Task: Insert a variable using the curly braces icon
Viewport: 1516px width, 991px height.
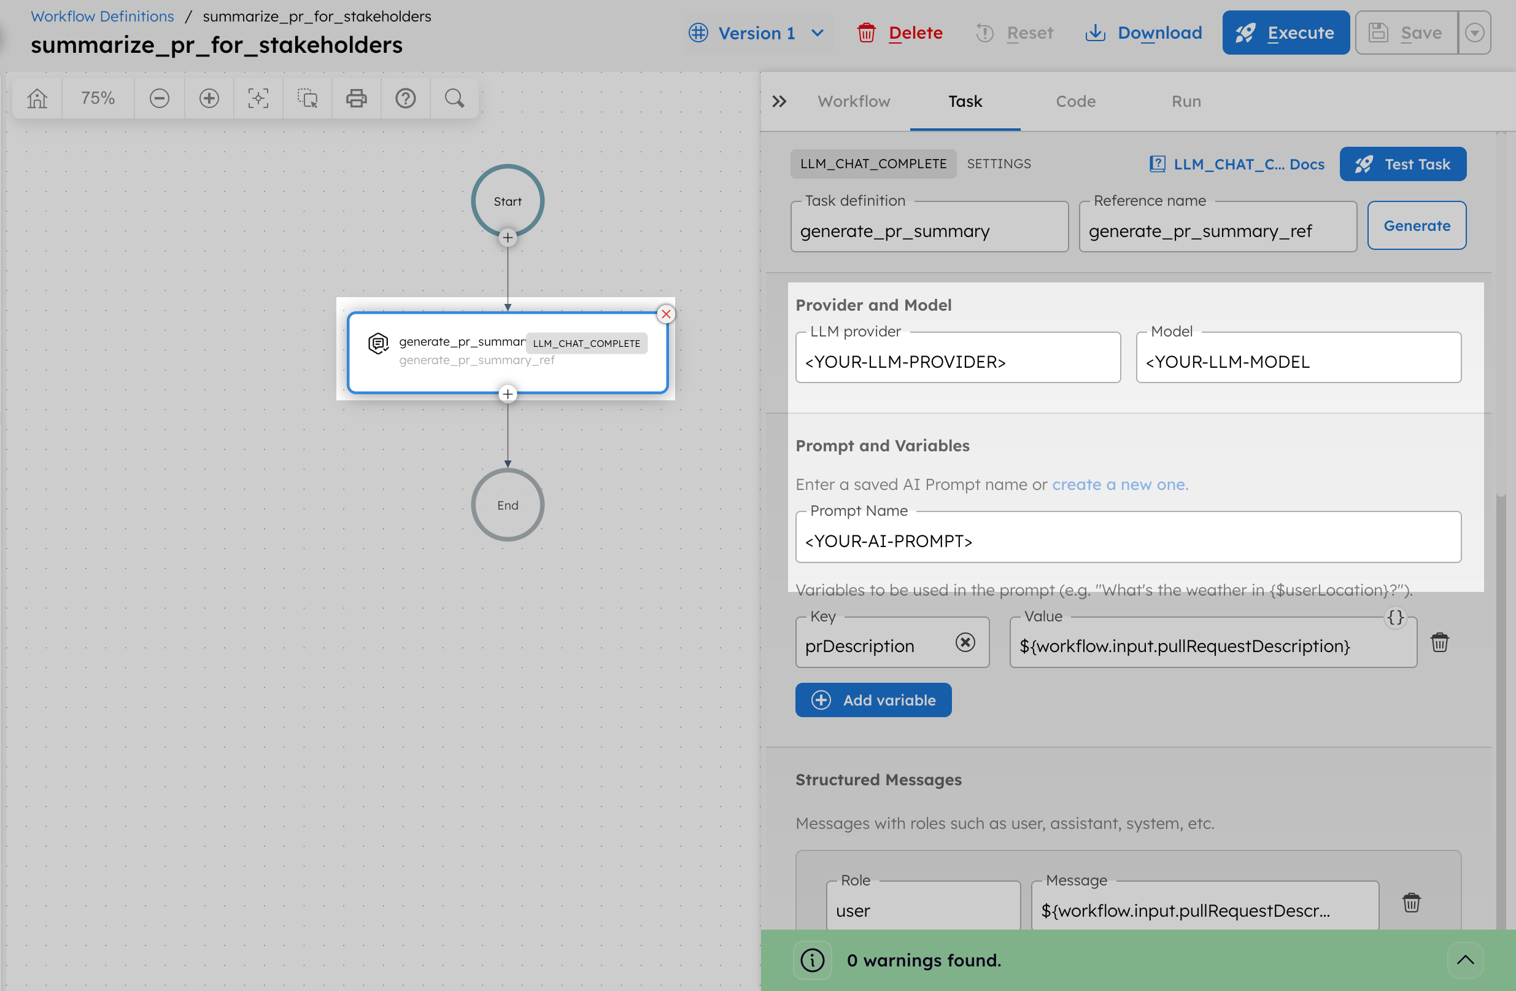Action: 1394,616
